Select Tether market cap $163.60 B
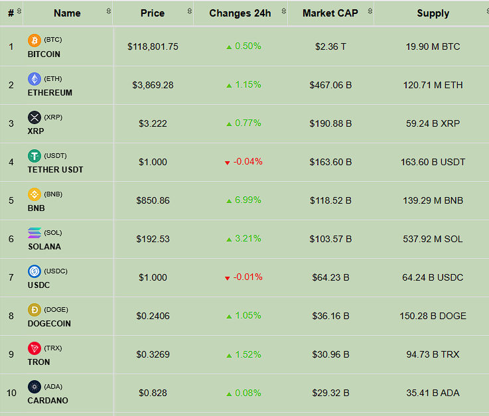This screenshot has height=416, width=489. (x=330, y=162)
